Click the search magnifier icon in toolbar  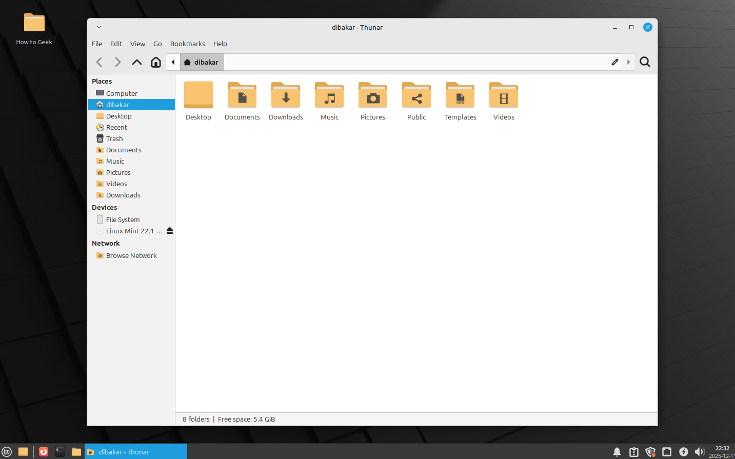[x=645, y=62]
